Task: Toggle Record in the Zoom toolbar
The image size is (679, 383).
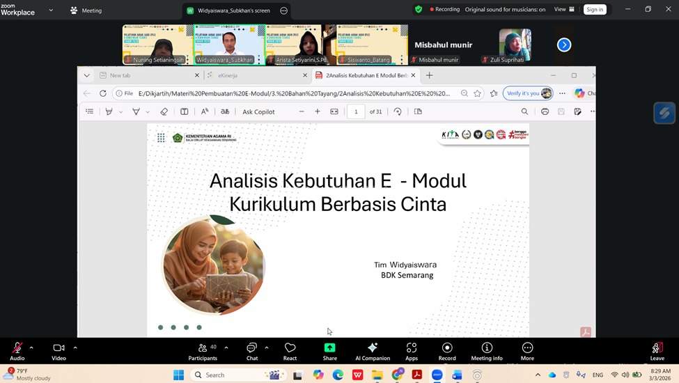Action: [447, 349]
